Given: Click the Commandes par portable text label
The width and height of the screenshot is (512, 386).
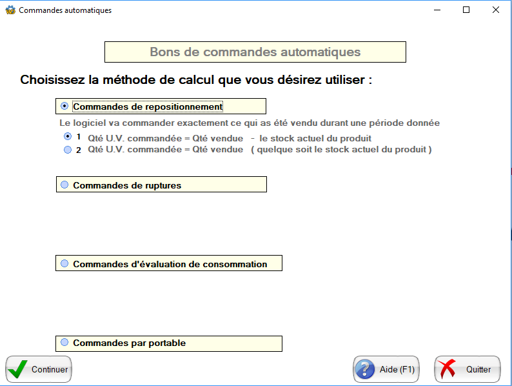Looking at the screenshot, I should (x=129, y=343).
